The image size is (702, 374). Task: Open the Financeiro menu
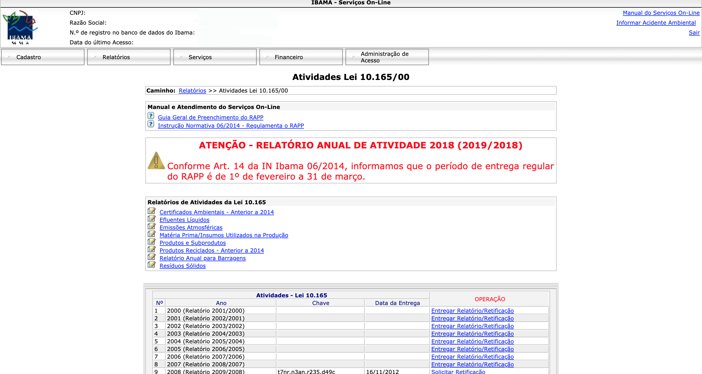[x=301, y=57]
